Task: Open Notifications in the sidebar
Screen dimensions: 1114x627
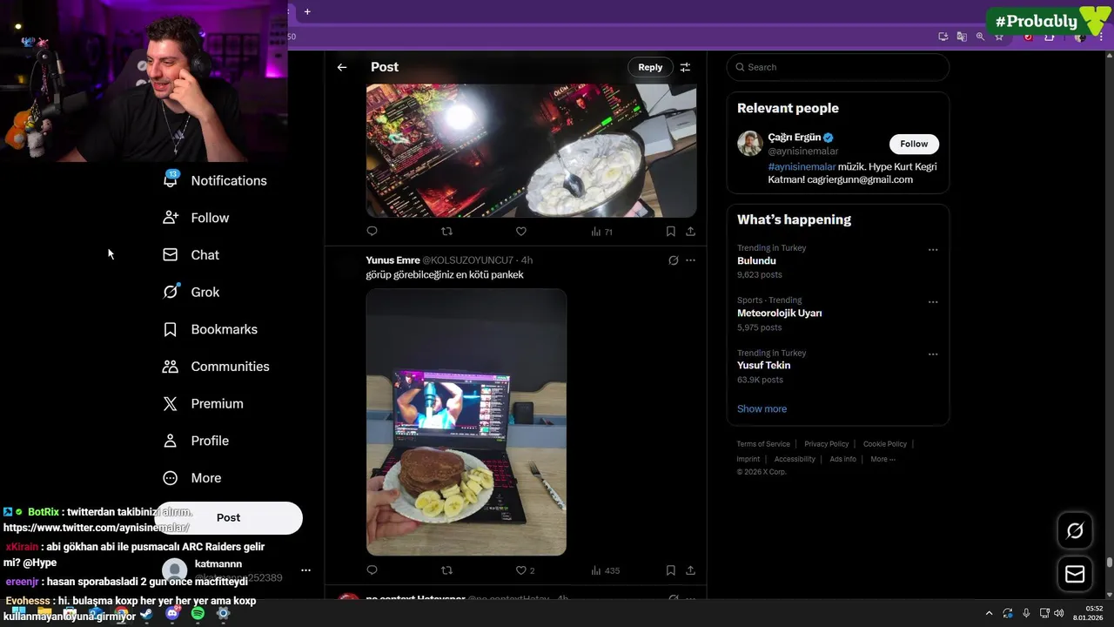Action: point(215,180)
